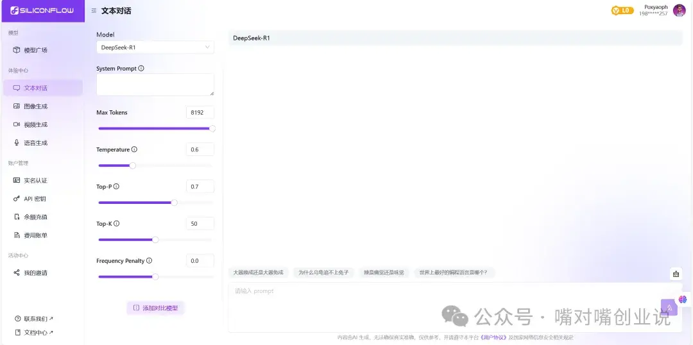Click the Top-P value field 0.7
The width and height of the screenshot is (693, 345).
[200, 187]
